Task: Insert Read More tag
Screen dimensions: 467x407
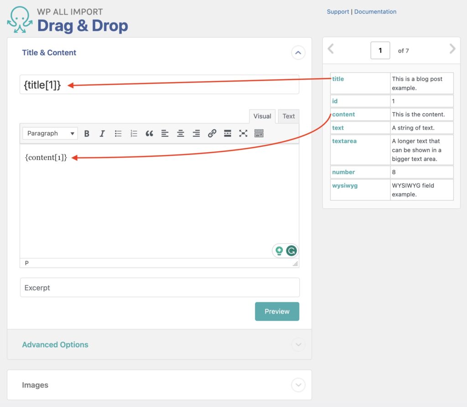Action: pyautogui.click(x=228, y=134)
